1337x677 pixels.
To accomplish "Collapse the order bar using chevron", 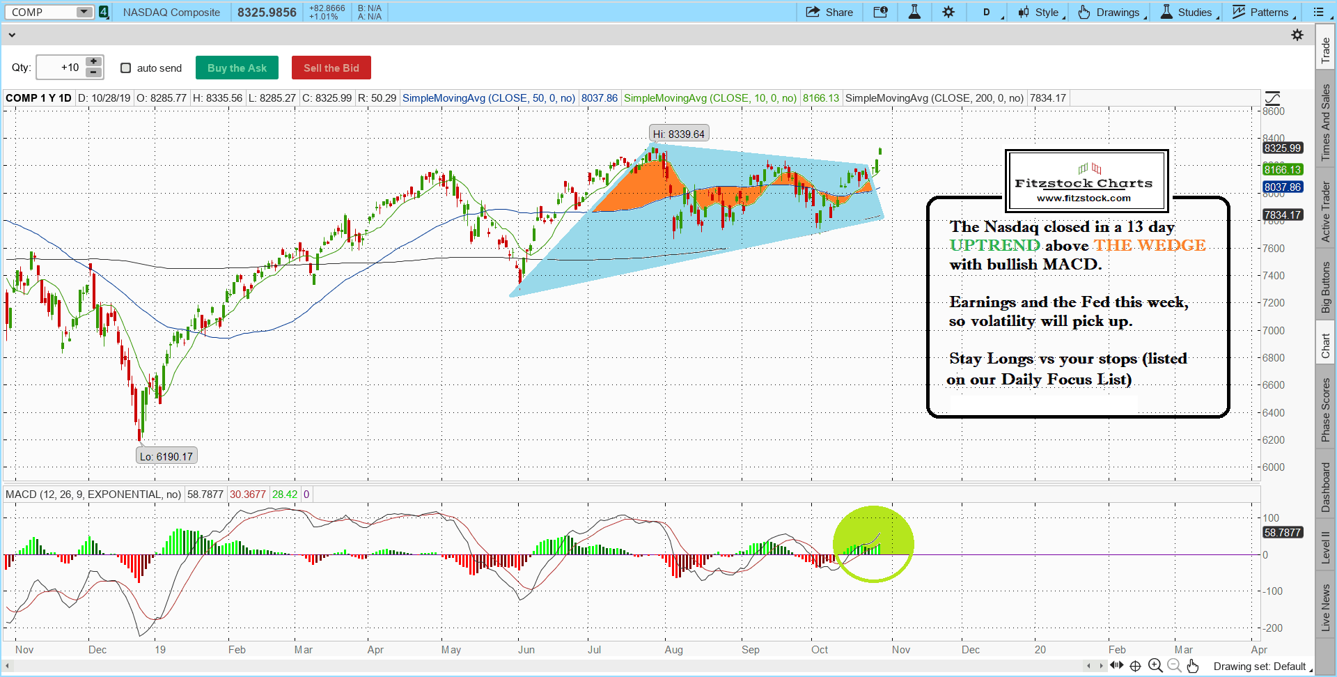I will [12, 35].
